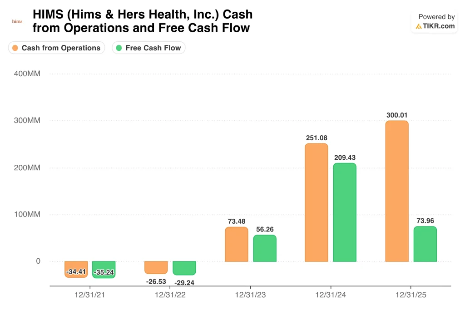Select the 73.48 orange bar for 12/31/23
The height and width of the screenshot is (310, 465).
(x=236, y=244)
